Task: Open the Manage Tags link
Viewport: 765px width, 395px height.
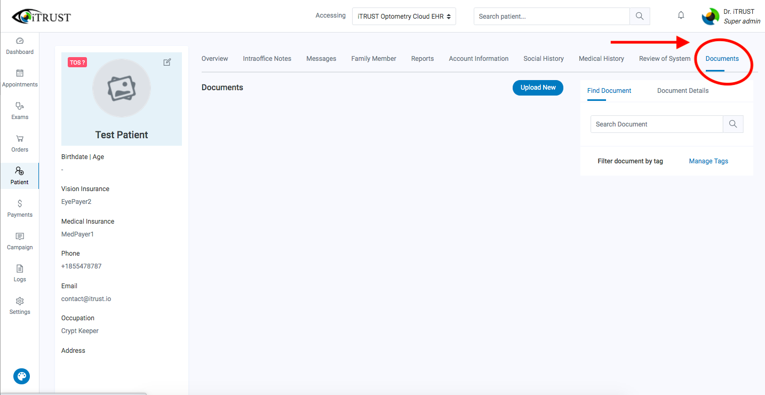Action: pyautogui.click(x=708, y=161)
